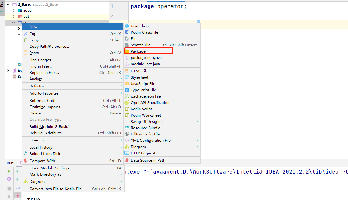Click the TypeScript File icon
348x200 pixels.
[x=127, y=90]
